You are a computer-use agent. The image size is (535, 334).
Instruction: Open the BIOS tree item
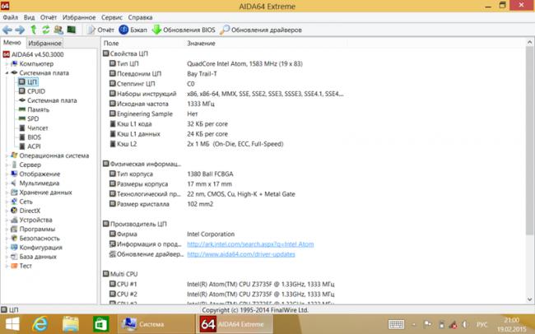click(x=30, y=137)
